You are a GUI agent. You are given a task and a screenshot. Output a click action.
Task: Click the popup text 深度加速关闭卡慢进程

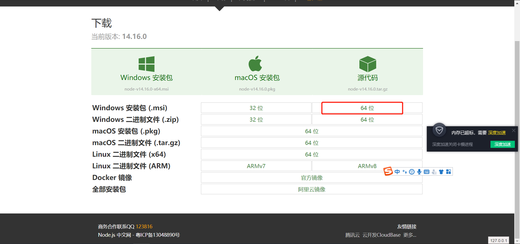point(453,144)
